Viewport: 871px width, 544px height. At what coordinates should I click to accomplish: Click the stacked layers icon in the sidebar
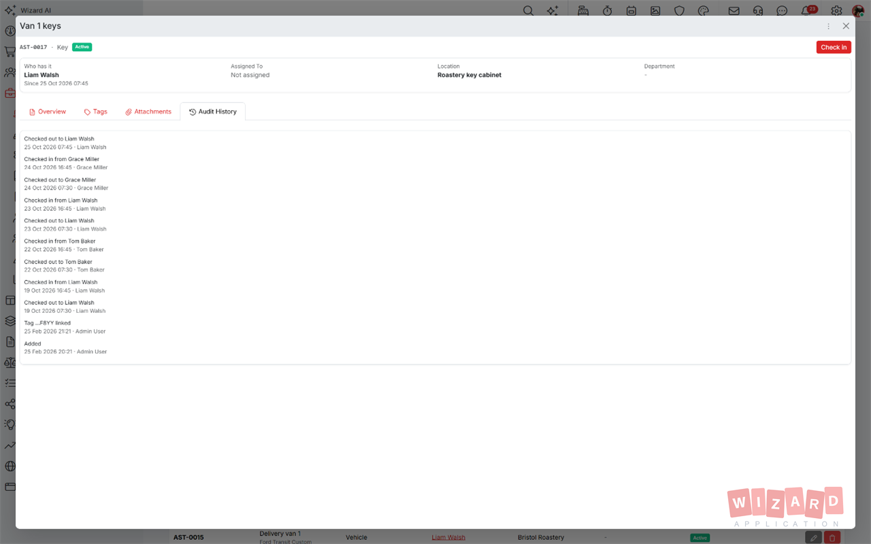click(10, 321)
